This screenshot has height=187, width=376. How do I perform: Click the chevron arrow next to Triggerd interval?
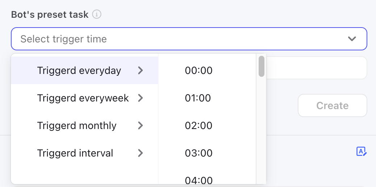click(x=141, y=153)
